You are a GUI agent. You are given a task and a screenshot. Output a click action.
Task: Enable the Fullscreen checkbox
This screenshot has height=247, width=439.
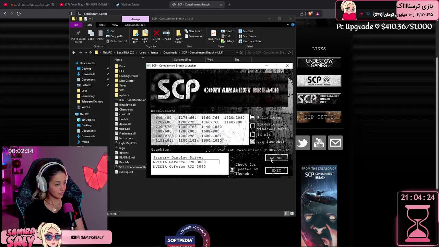253,117
